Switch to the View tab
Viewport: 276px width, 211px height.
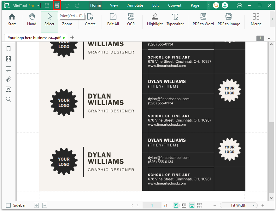pyautogui.click(x=114, y=5)
